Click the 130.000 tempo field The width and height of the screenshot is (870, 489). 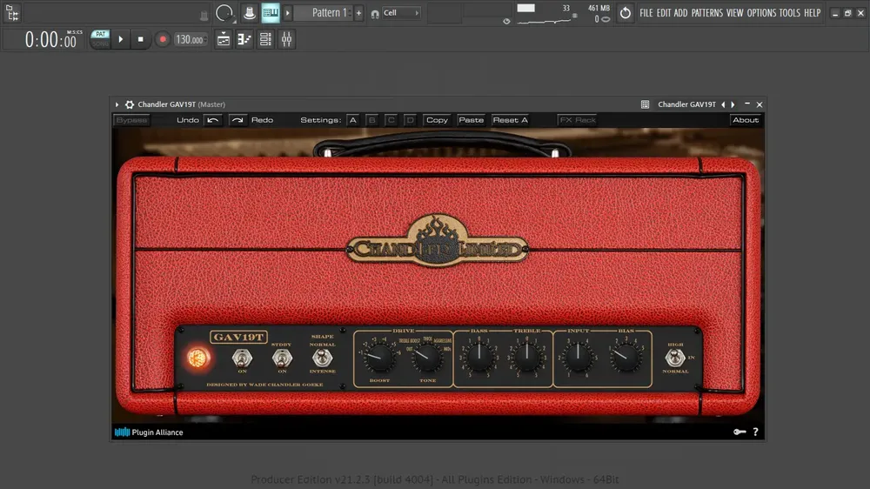[x=189, y=39]
